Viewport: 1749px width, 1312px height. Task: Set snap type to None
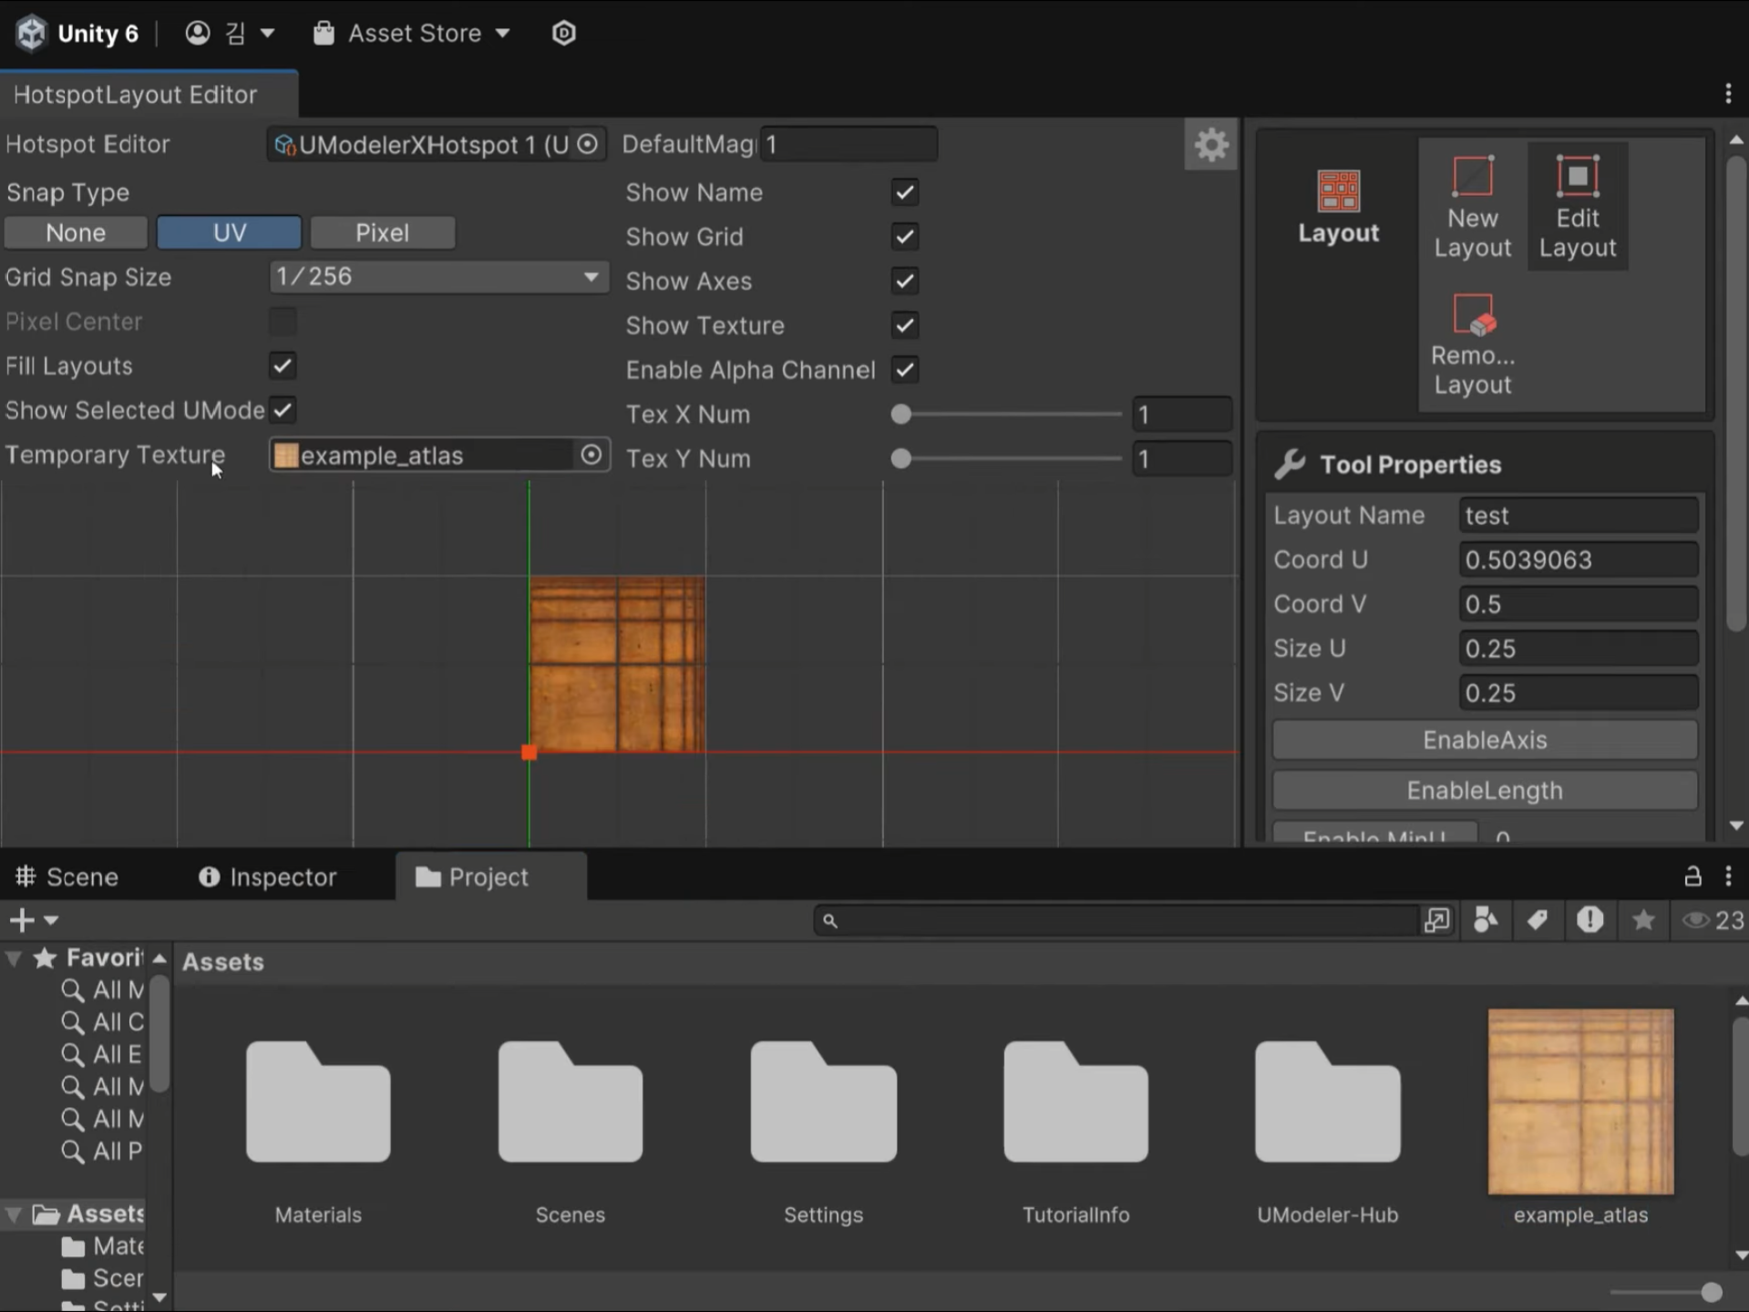(x=76, y=232)
